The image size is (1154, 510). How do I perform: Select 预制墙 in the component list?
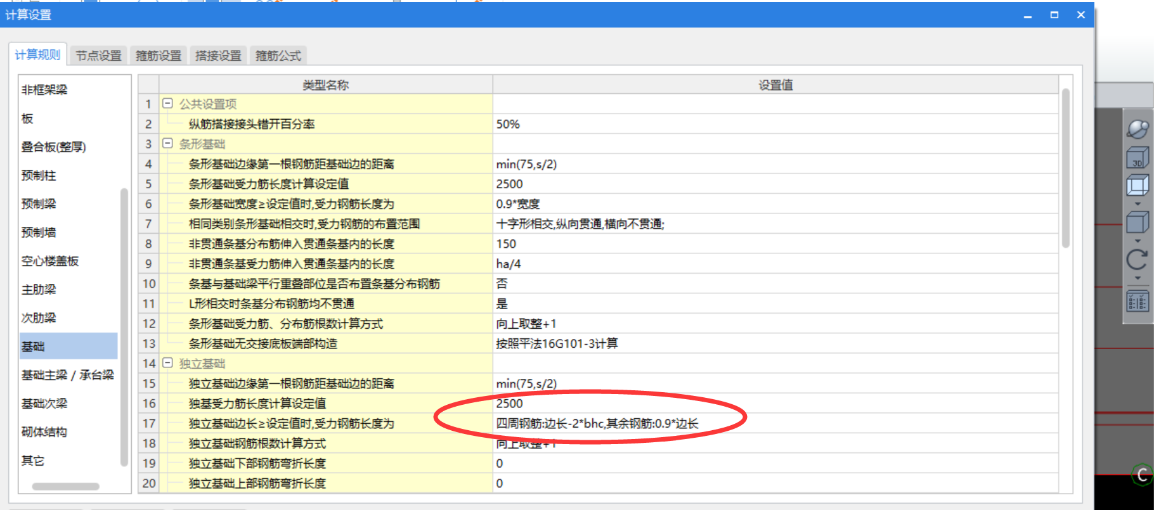tap(39, 233)
